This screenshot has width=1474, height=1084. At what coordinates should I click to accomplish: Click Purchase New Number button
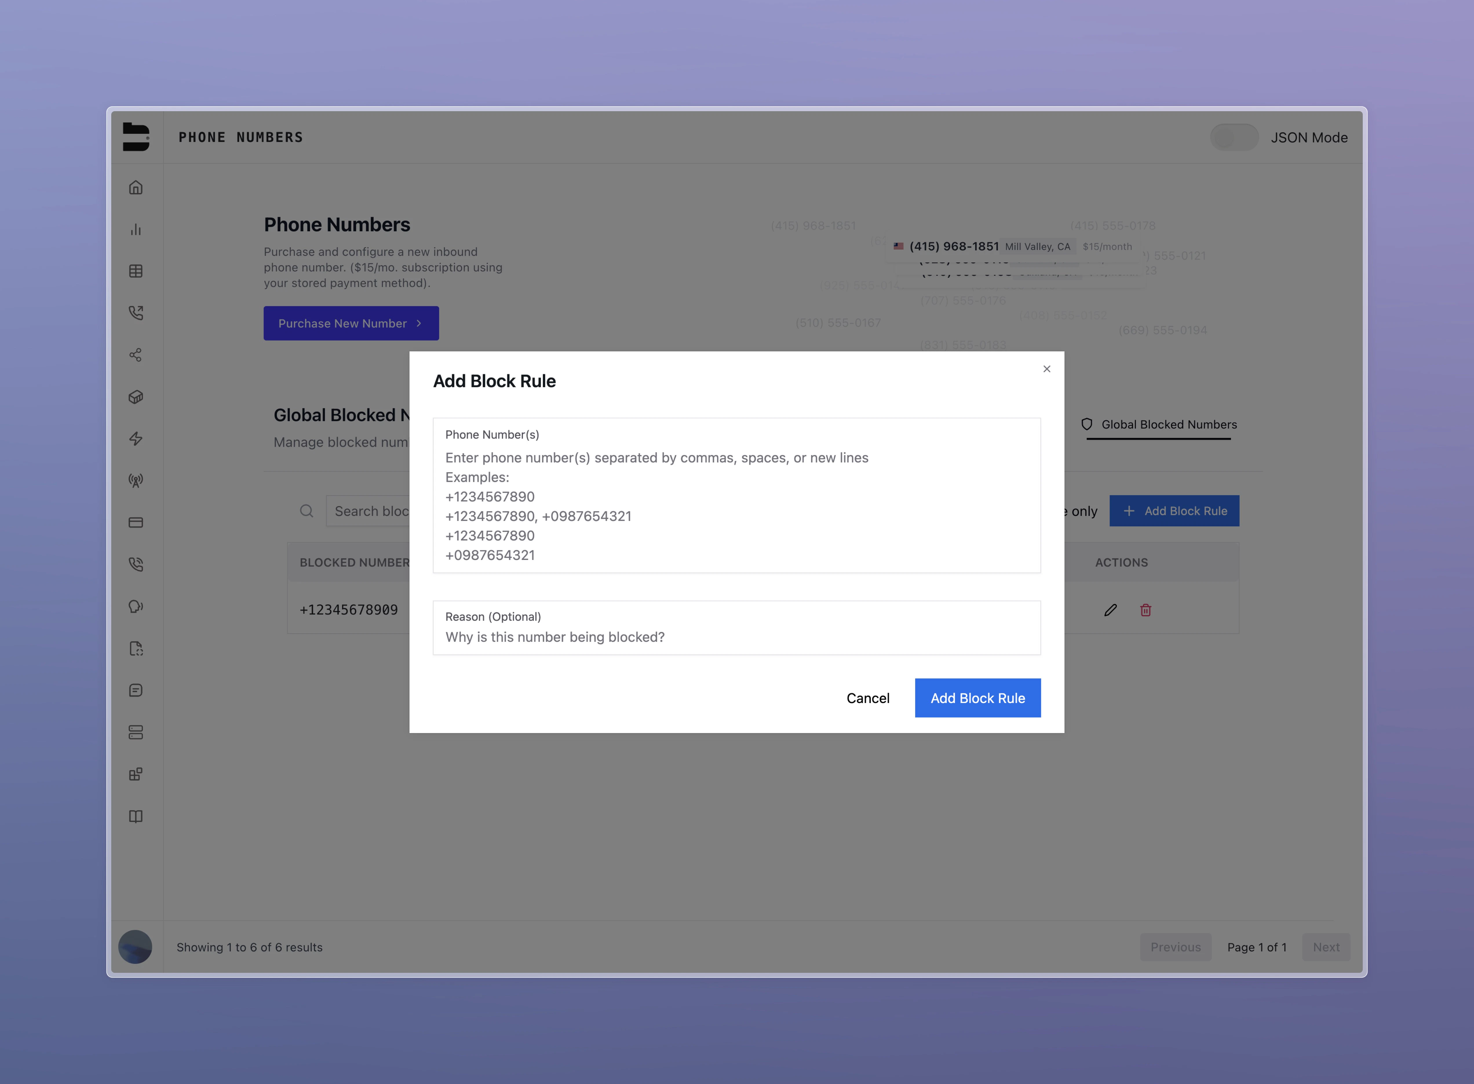351,323
